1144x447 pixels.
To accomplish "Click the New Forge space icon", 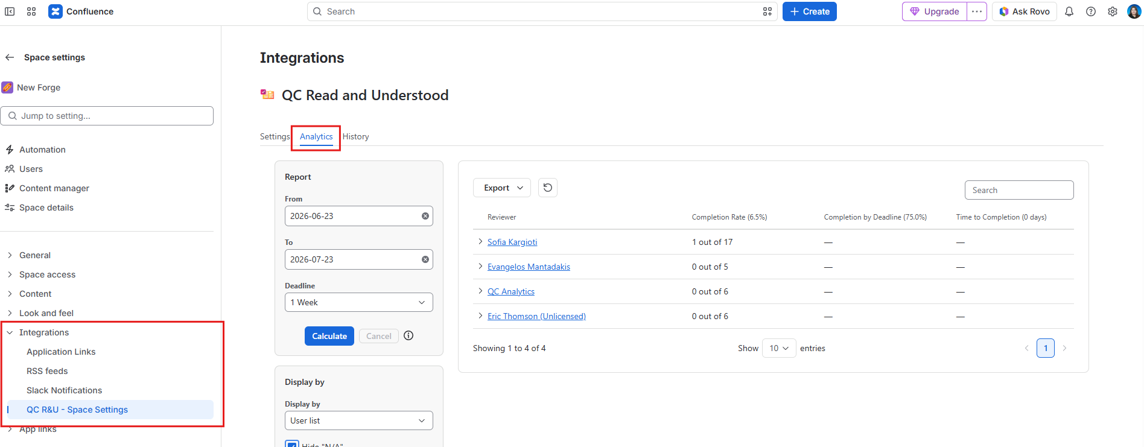I will (7, 87).
